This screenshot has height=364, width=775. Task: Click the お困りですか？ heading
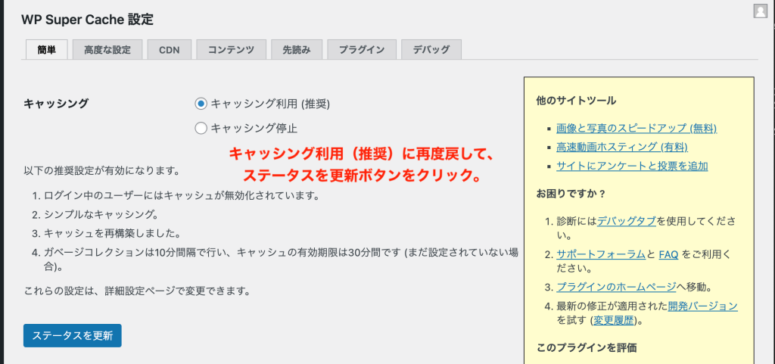tap(571, 193)
